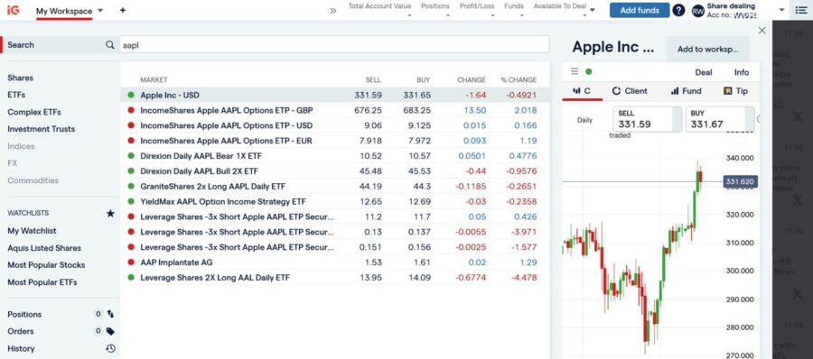Switch to the Deal tab

click(704, 72)
